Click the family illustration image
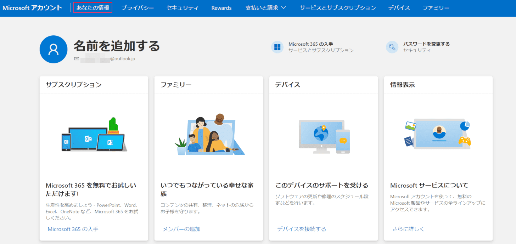Image resolution: width=516 pixels, height=244 pixels. pyautogui.click(x=209, y=135)
